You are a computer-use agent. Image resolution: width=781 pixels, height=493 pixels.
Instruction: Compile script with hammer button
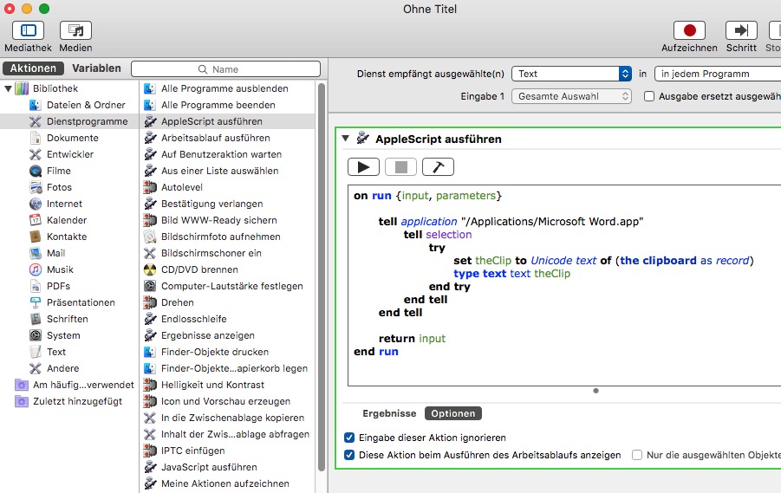[x=438, y=167]
